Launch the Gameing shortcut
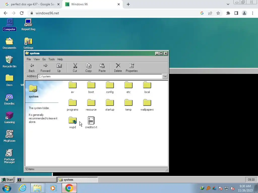The width and height of the screenshot is (258, 193). pyautogui.click(x=10, y=118)
